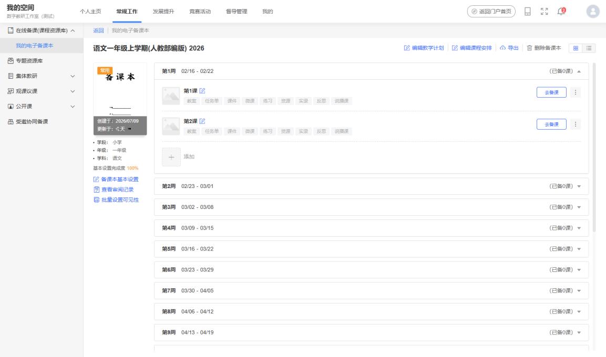This screenshot has height=357, width=606.
Task: Click the edit icon next to 第1课
Action: tap(202, 91)
